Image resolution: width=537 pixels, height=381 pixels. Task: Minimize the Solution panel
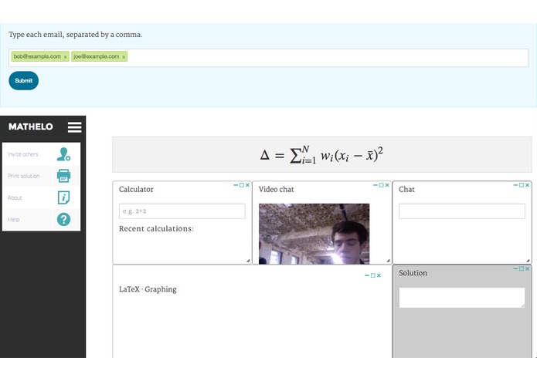(515, 269)
